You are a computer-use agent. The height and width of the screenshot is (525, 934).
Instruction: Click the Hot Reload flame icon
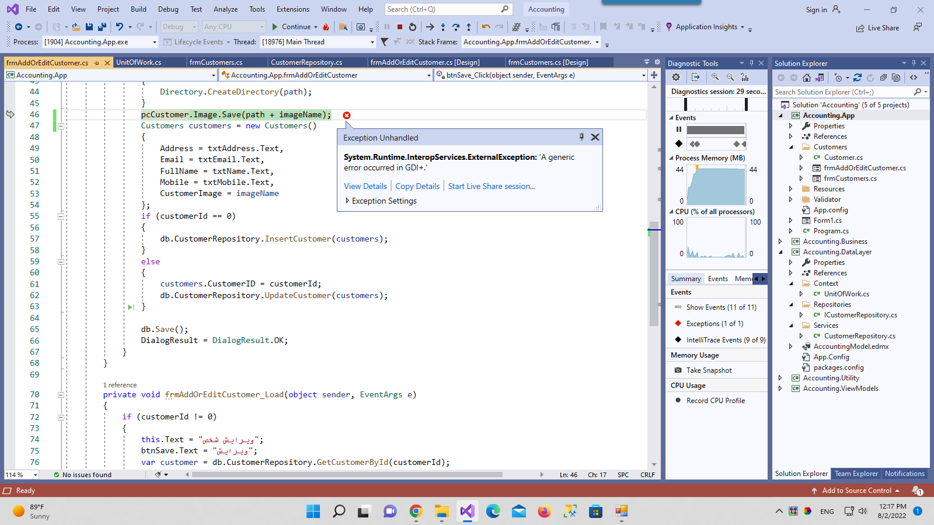point(326,27)
